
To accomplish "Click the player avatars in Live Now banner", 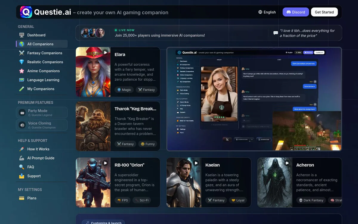I will pyautogui.click(x=93, y=33).
